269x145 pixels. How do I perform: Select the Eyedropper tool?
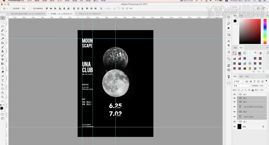2,39
